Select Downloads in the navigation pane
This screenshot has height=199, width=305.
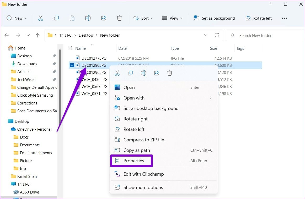click(24, 64)
